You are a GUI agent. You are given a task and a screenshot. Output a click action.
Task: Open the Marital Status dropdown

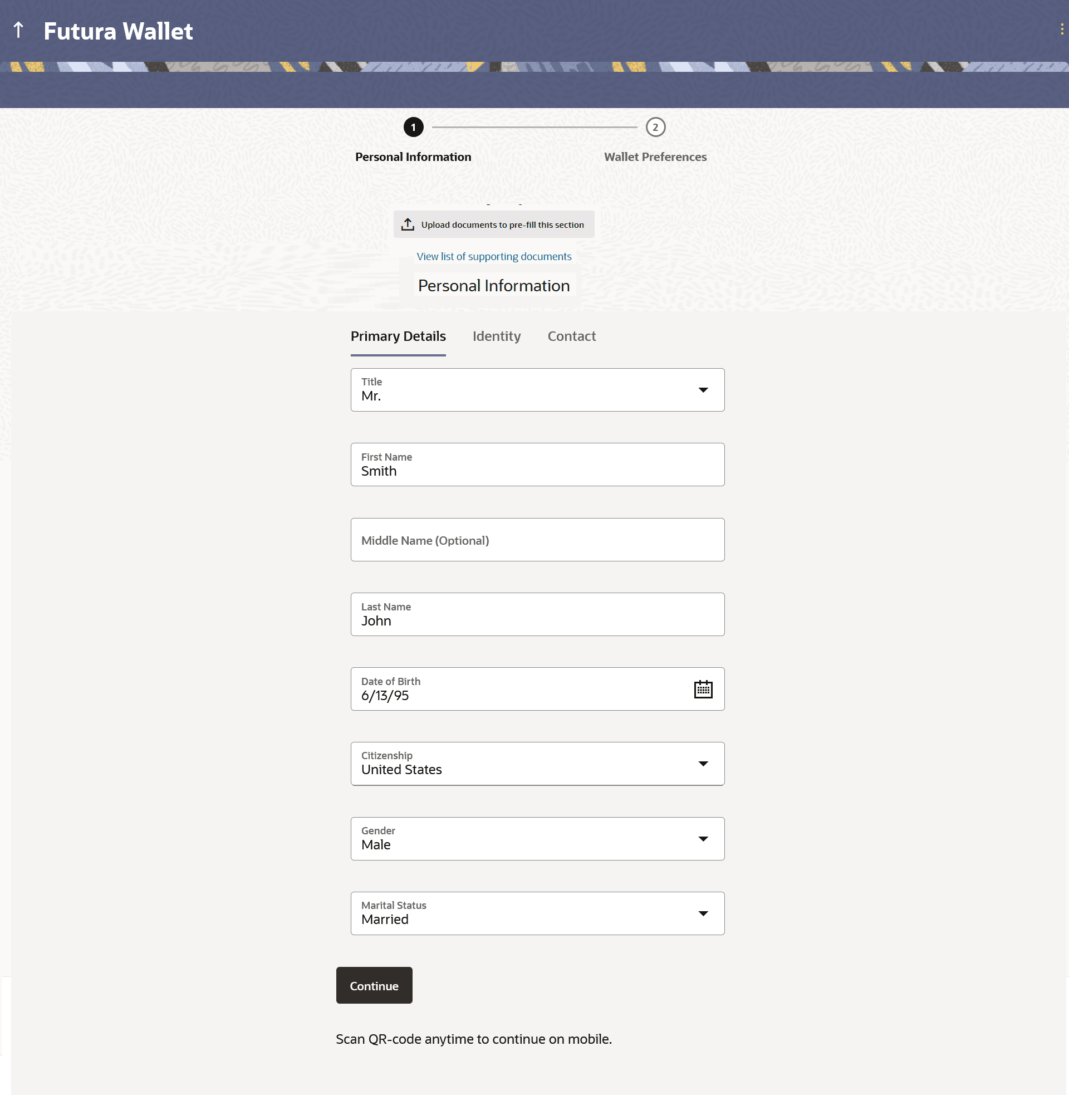(703, 914)
